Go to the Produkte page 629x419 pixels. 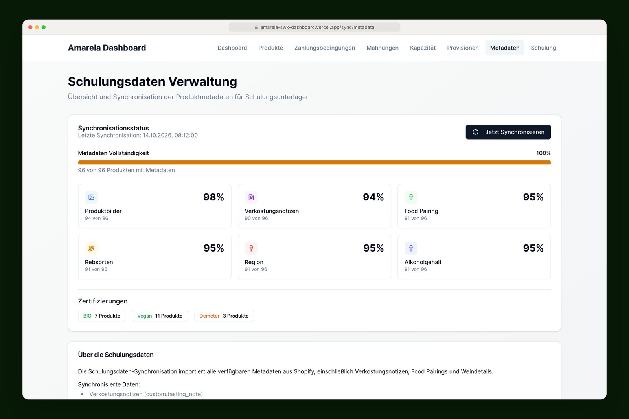tap(271, 48)
